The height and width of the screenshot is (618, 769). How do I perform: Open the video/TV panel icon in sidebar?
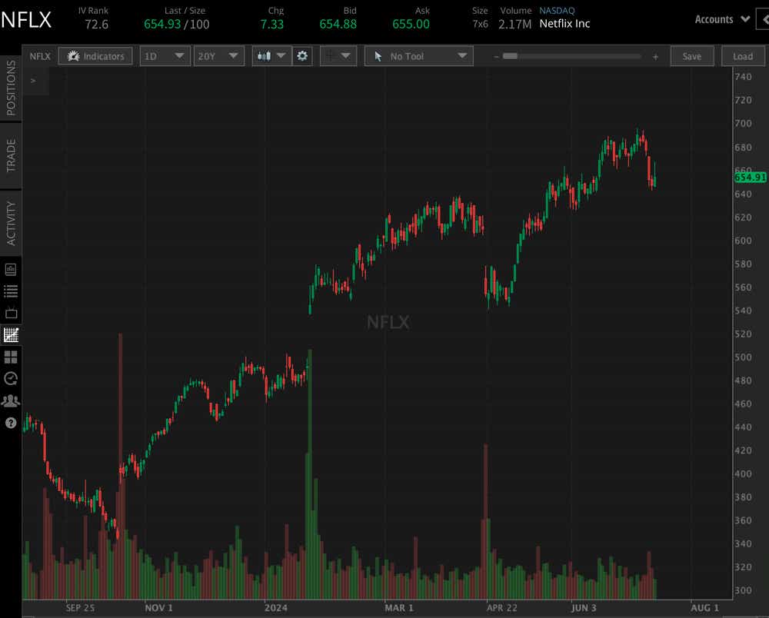(x=10, y=312)
